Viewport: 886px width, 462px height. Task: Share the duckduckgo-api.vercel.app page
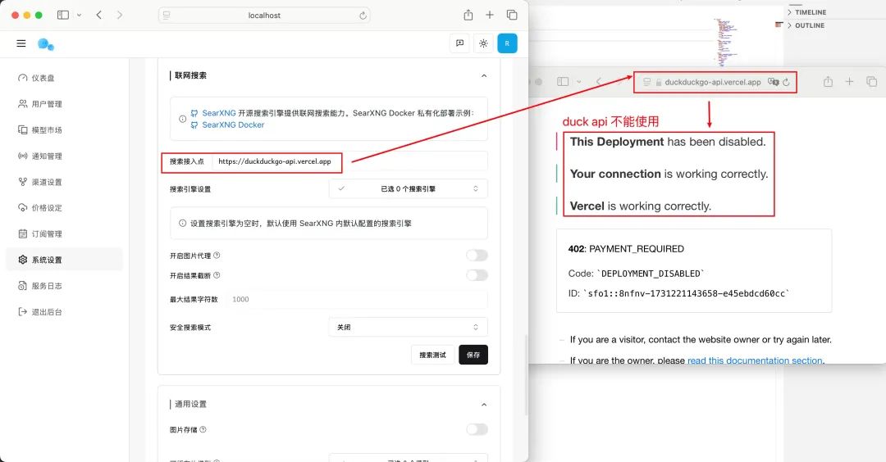(x=828, y=82)
